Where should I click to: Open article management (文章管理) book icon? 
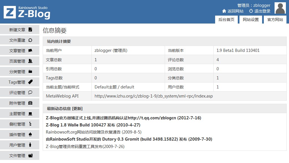pyautogui.click(x=30, y=50)
